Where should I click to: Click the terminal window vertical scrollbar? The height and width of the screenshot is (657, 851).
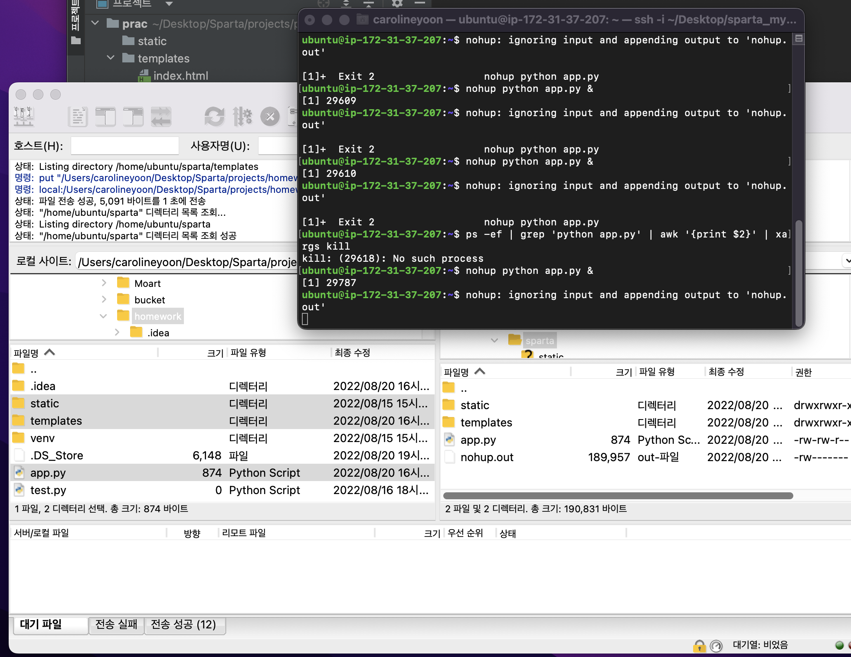pyautogui.click(x=799, y=273)
